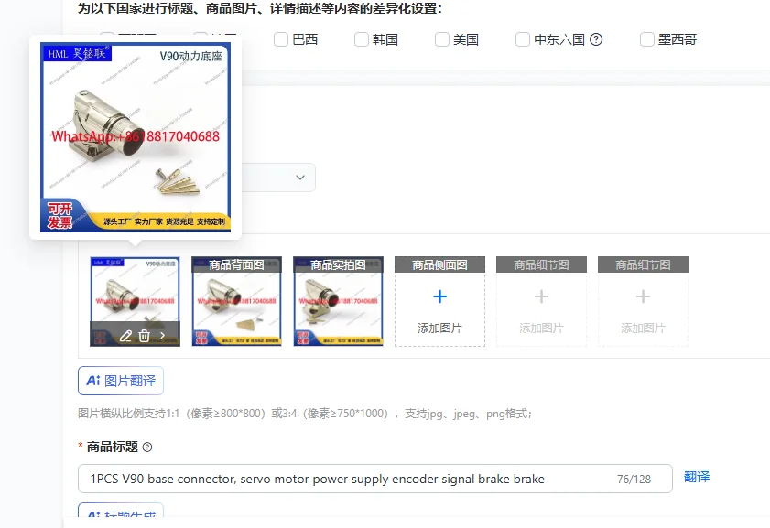Viewport: 770px width, 528px height.
Task: Edit the first product image with pencil icon
Action: click(x=125, y=336)
